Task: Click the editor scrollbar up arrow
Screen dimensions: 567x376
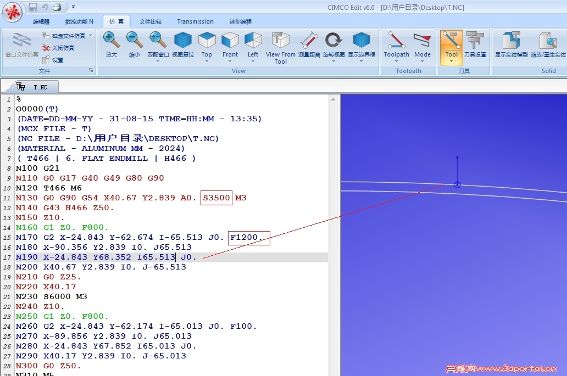Action: (x=333, y=99)
